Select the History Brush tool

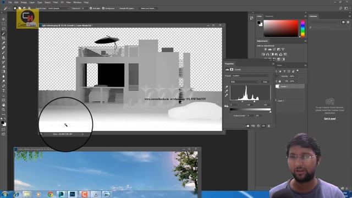click(3, 62)
